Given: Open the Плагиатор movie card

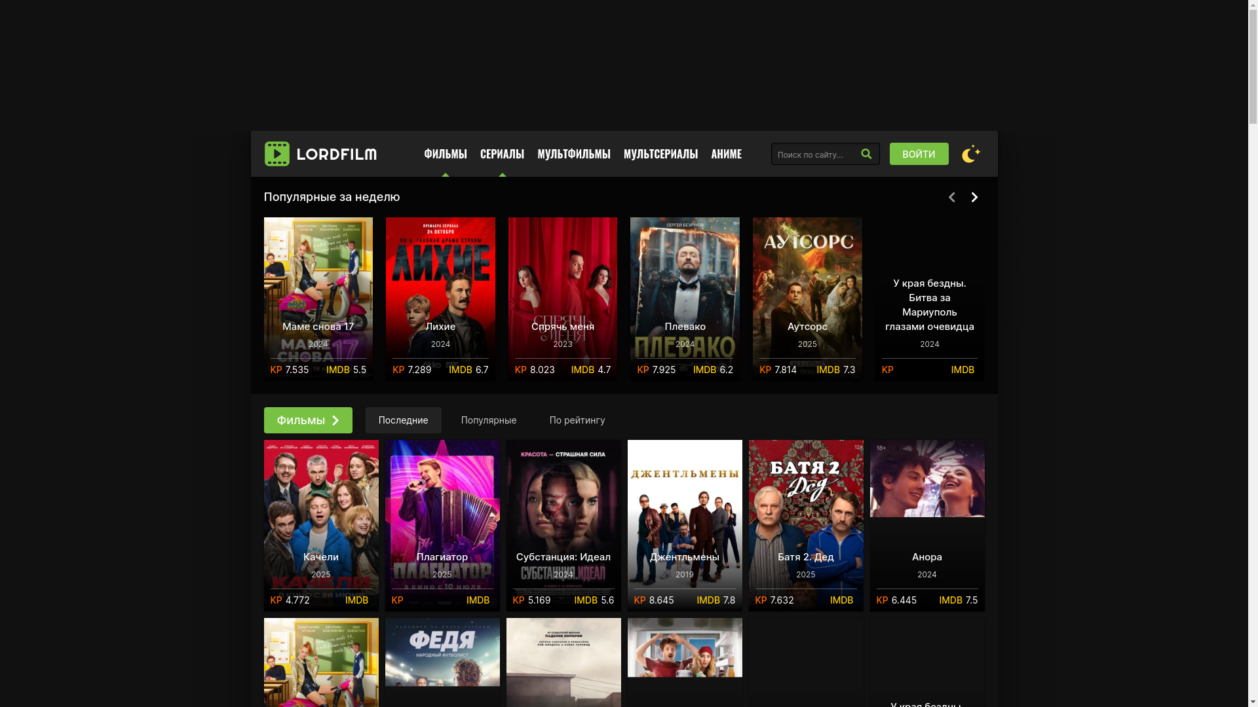Looking at the screenshot, I should click(x=442, y=526).
